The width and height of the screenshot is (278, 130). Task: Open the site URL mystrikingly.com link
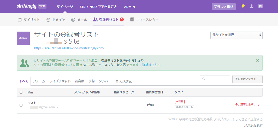(x=69, y=48)
